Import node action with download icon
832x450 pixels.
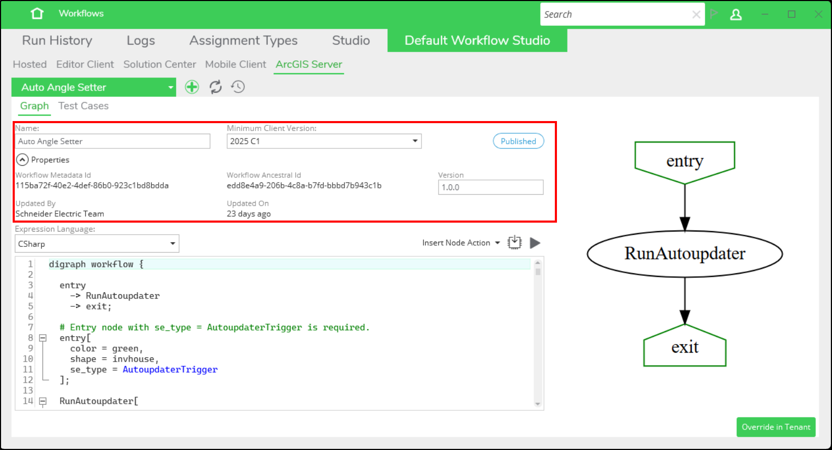pos(514,243)
